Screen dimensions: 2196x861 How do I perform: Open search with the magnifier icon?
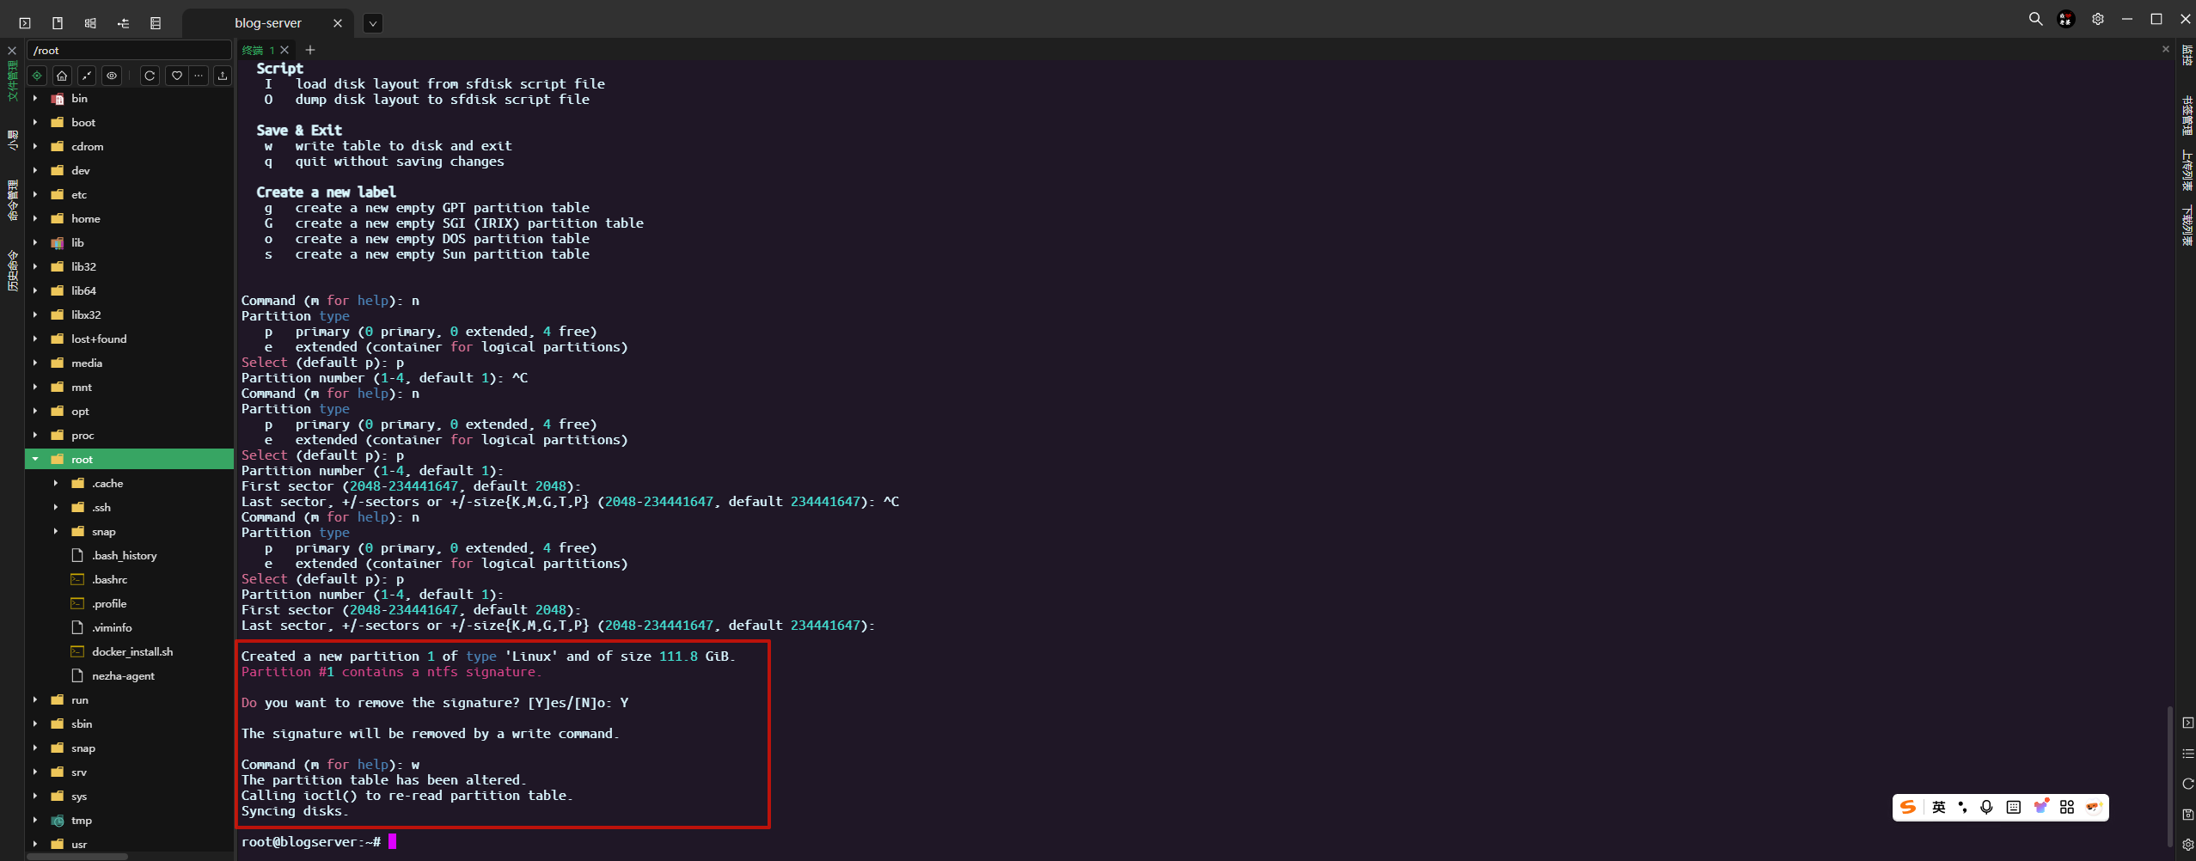[x=2035, y=19]
